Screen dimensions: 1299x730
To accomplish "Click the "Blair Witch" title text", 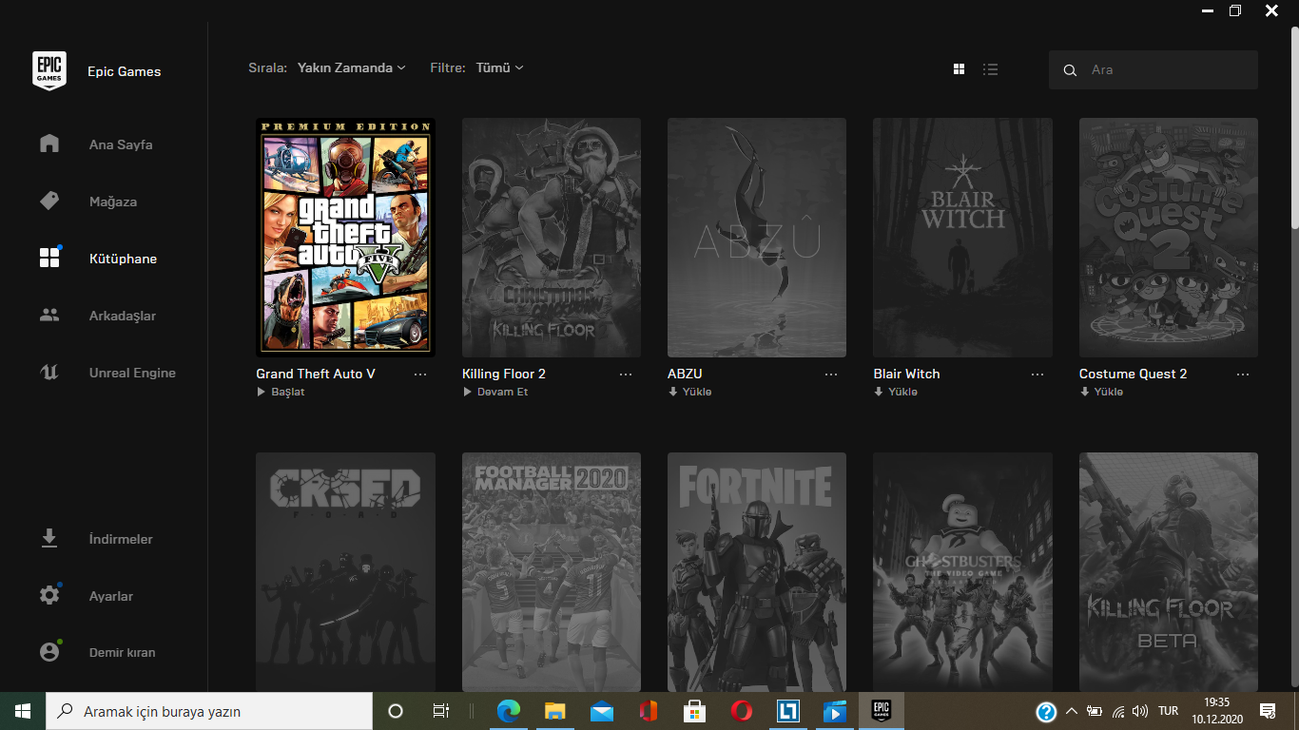I will (x=906, y=374).
